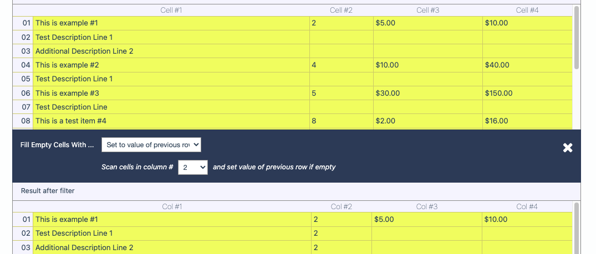Screen dimensions: 596x254
Task: Open the Fill Empty Cells With dropdown
Action: [x=151, y=145]
